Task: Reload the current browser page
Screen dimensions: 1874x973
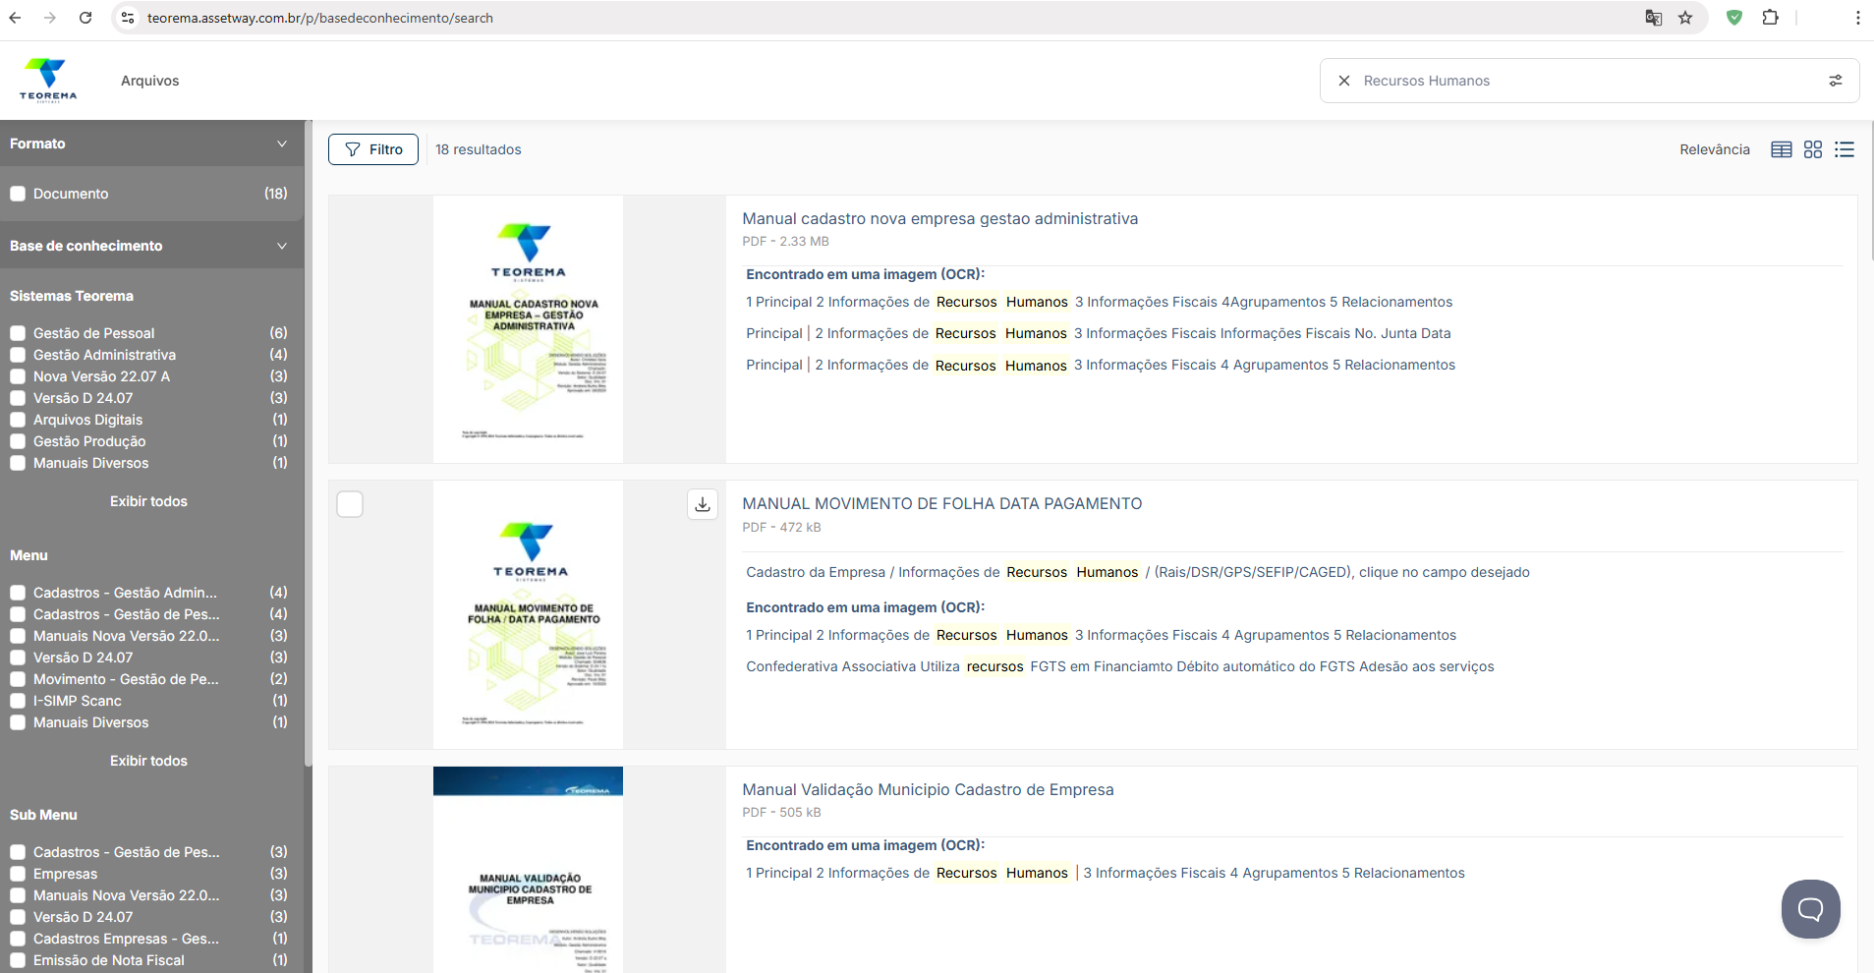Action: point(85,18)
